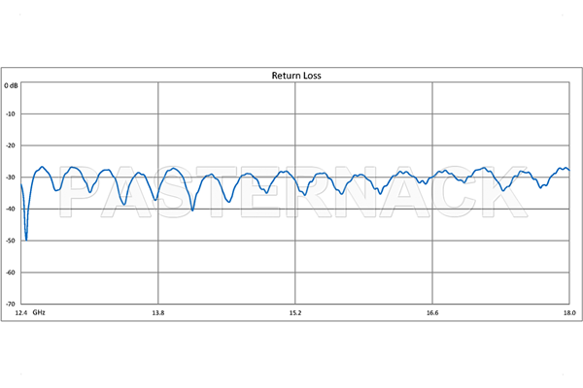Image resolution: width=583 pixels, height=388 pixels.
Task: Click the 0 dB y-axis label
Action: click(x=12, y=86)
